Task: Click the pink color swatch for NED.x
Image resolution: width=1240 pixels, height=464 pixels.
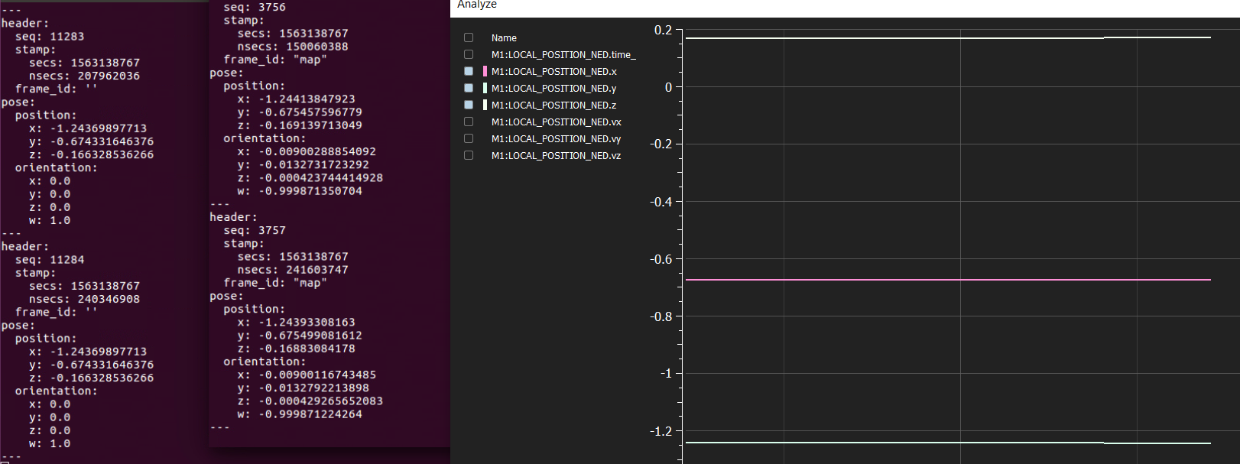Action: click(485, 71)
